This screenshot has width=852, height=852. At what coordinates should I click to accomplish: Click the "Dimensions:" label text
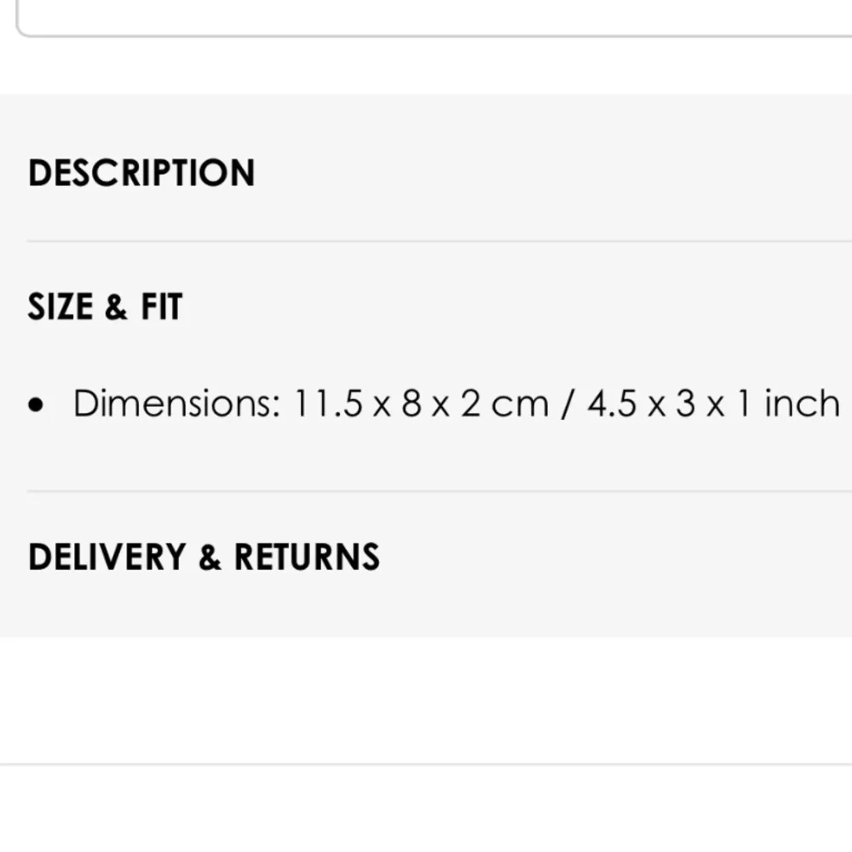[x=176, y=403]
